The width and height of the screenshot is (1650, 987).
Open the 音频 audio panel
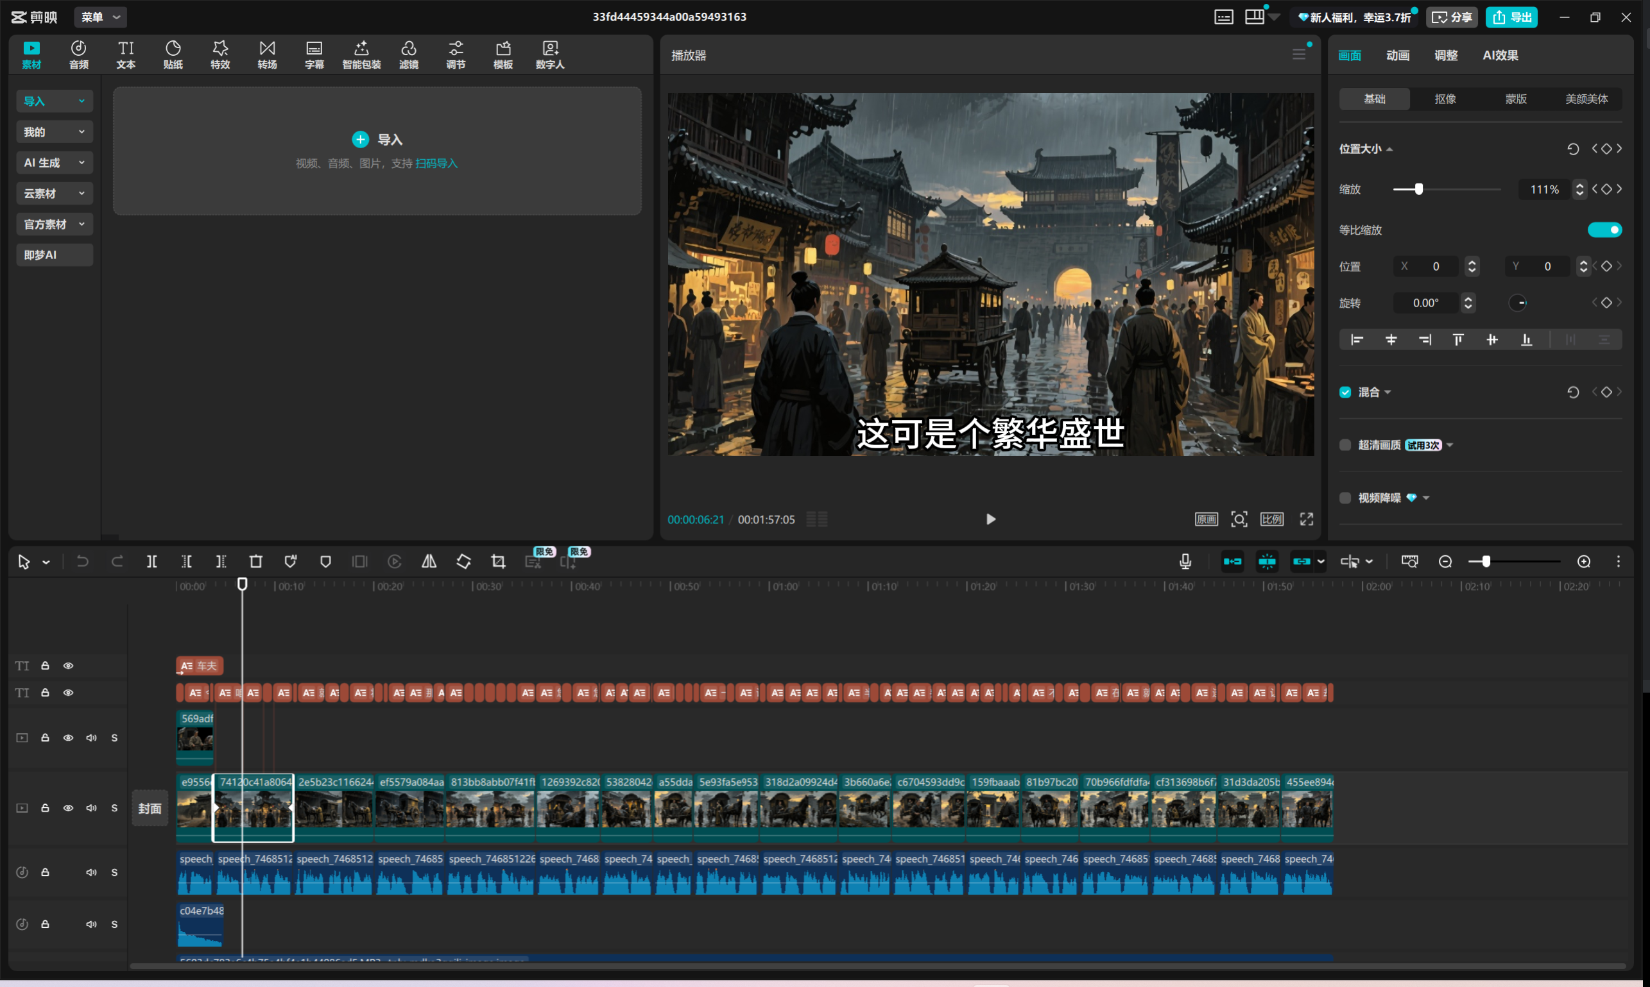point(78,55)
